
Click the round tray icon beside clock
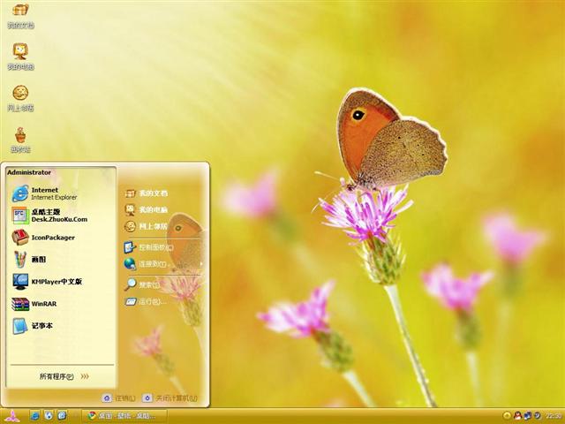[537, 416]
